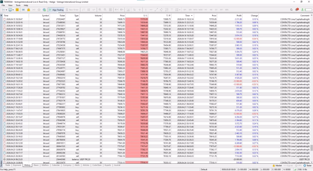Select the trendline tool icon
The height and width of the screenshot is (171, 313).
pyautogui.click(x=156, y=9)
